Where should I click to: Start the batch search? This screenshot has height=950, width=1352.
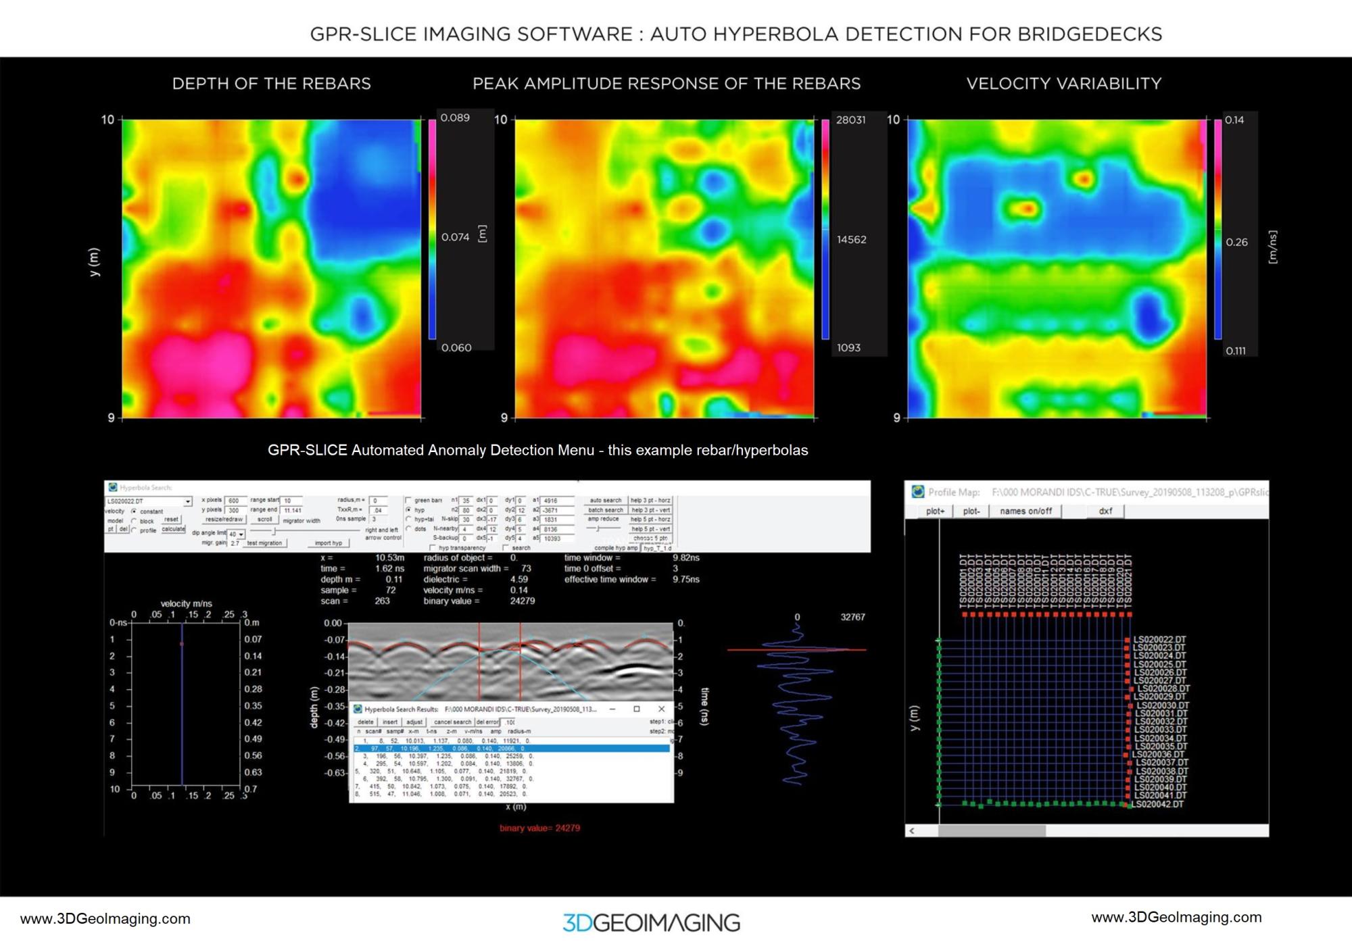(606, 510)
